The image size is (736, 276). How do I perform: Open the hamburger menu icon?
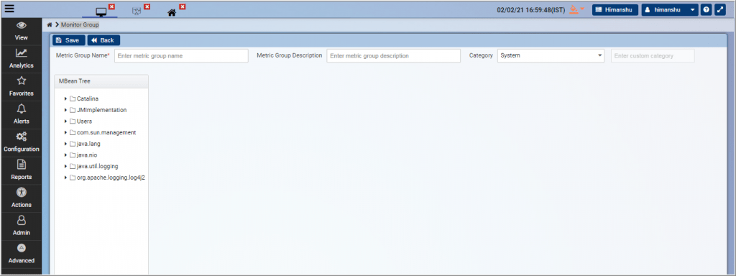(9, 8)
